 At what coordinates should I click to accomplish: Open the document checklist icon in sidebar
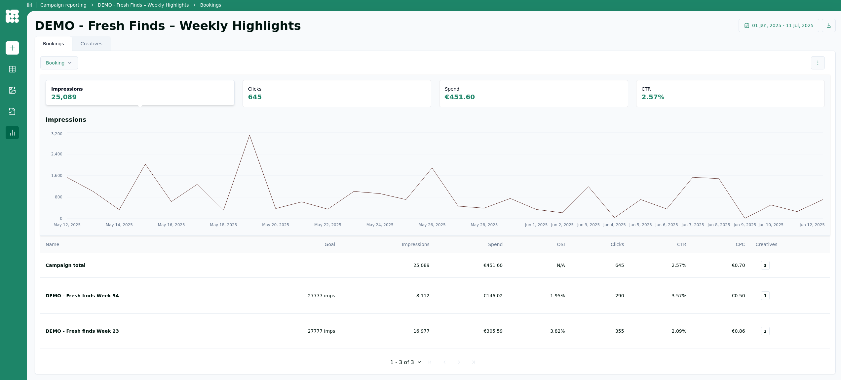pyautogui.click(x=12, y=111)
